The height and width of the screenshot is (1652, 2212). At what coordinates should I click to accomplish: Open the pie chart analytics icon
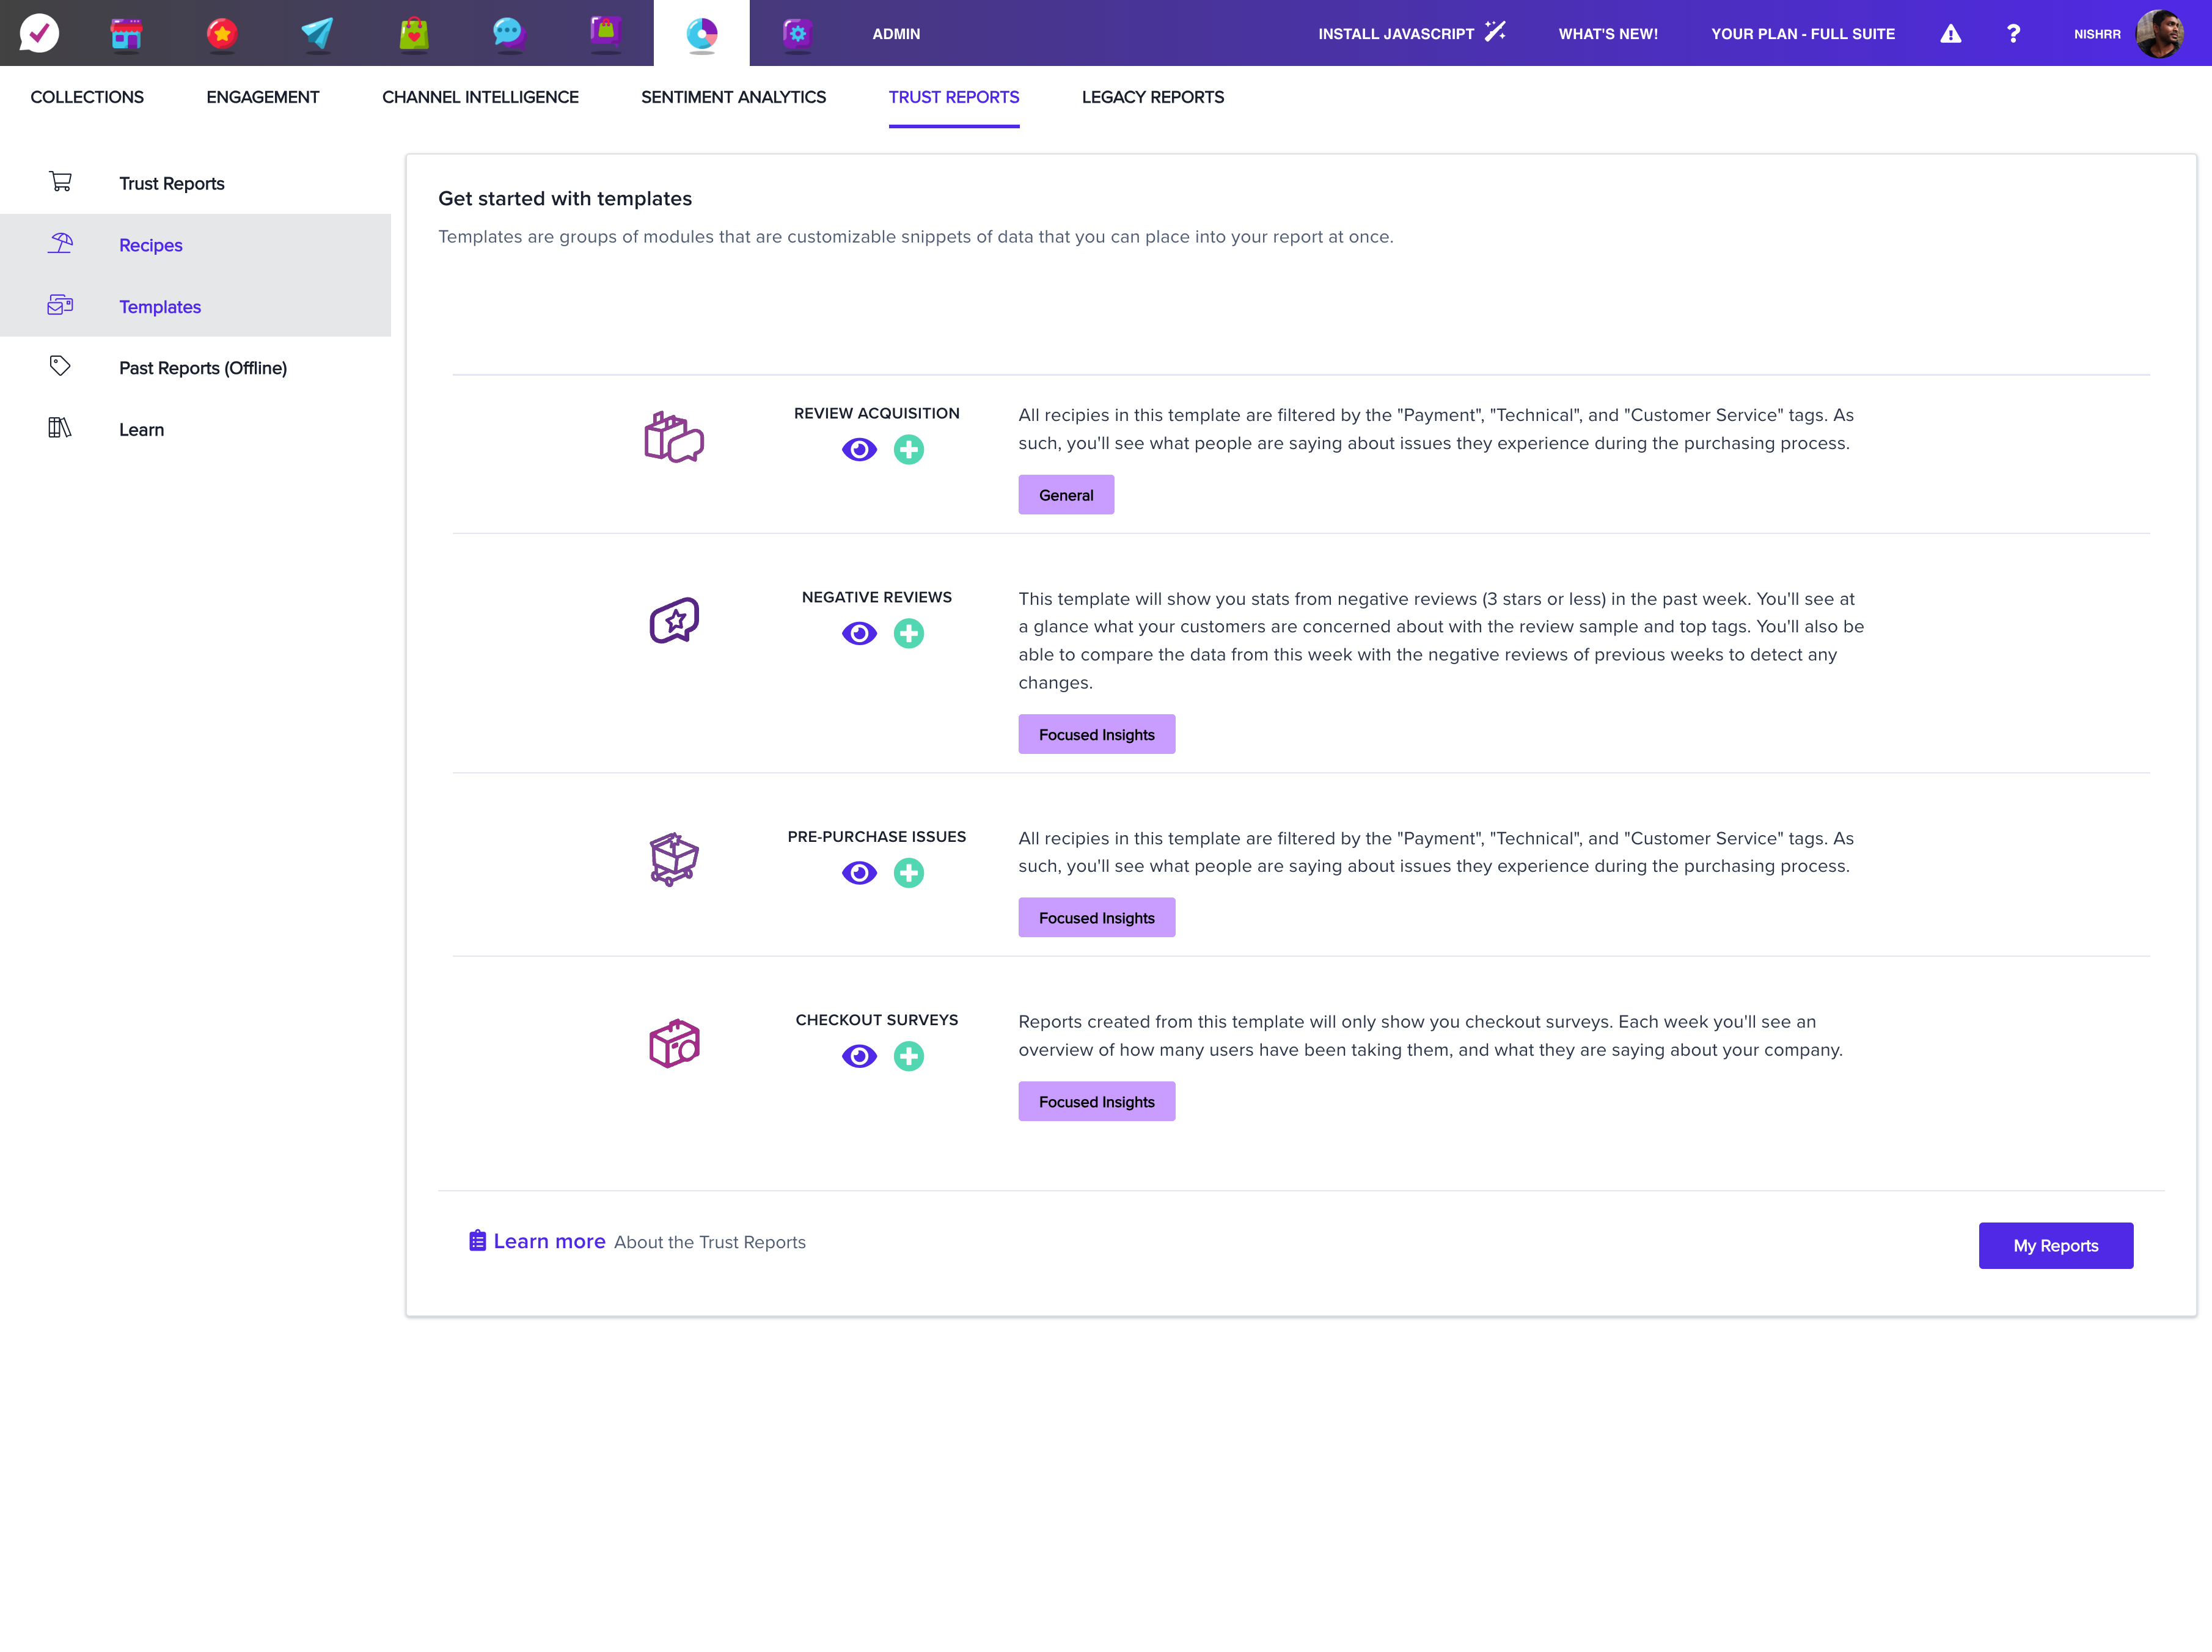click(702, 33)
